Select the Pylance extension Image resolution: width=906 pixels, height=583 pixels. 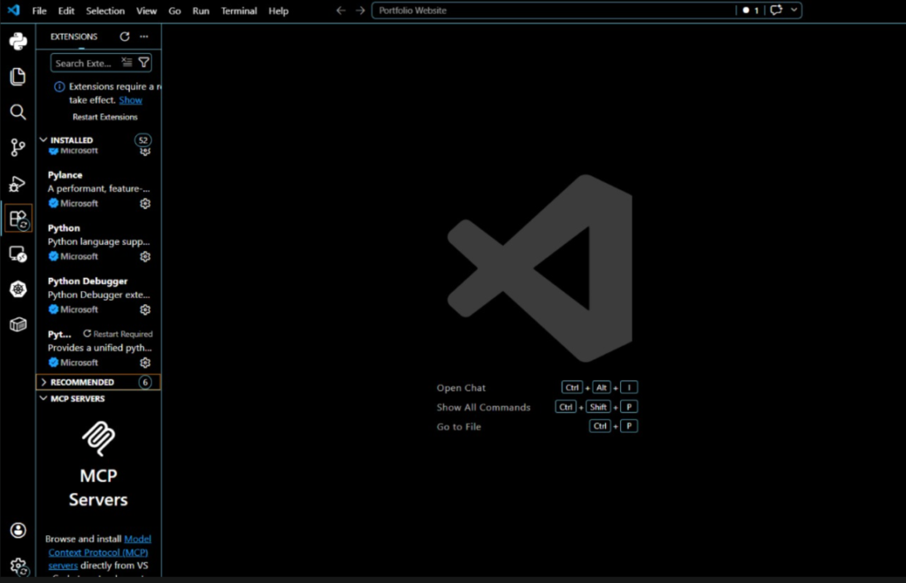pos(99,189)
